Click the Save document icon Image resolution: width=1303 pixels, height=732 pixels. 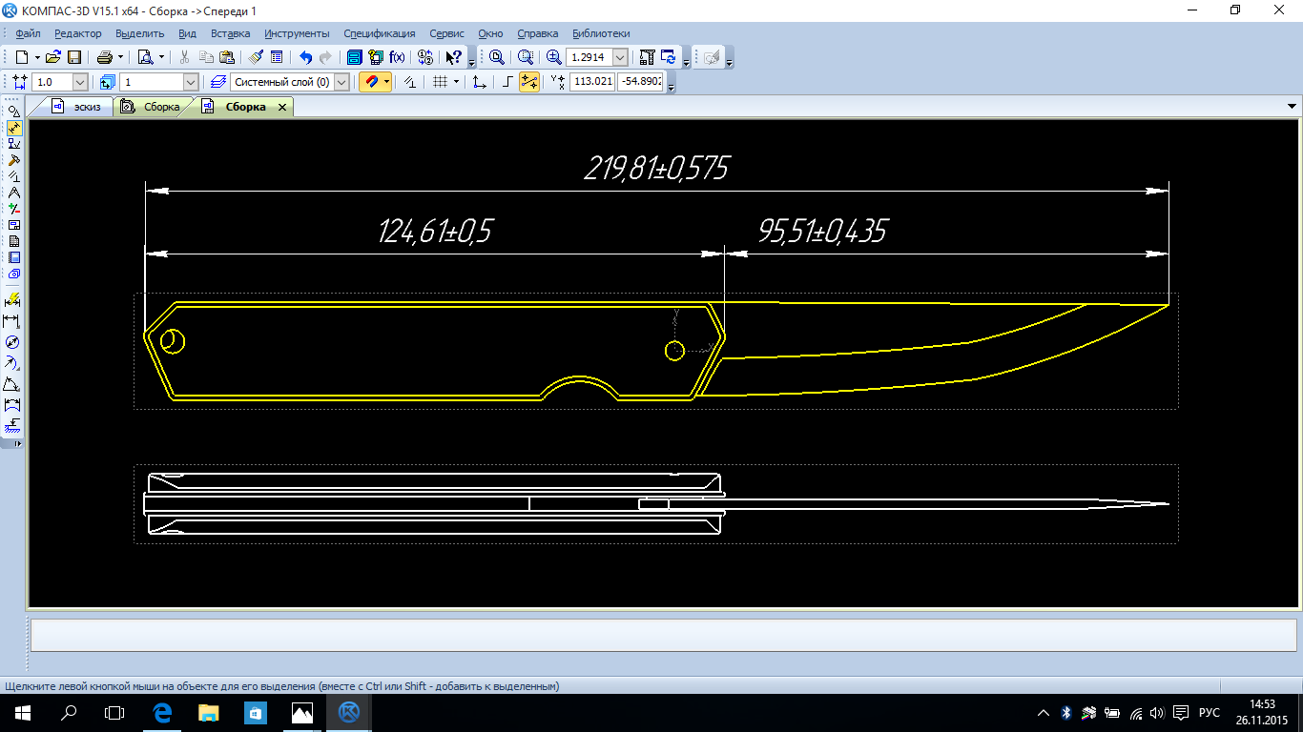click(x=74, y=57)
